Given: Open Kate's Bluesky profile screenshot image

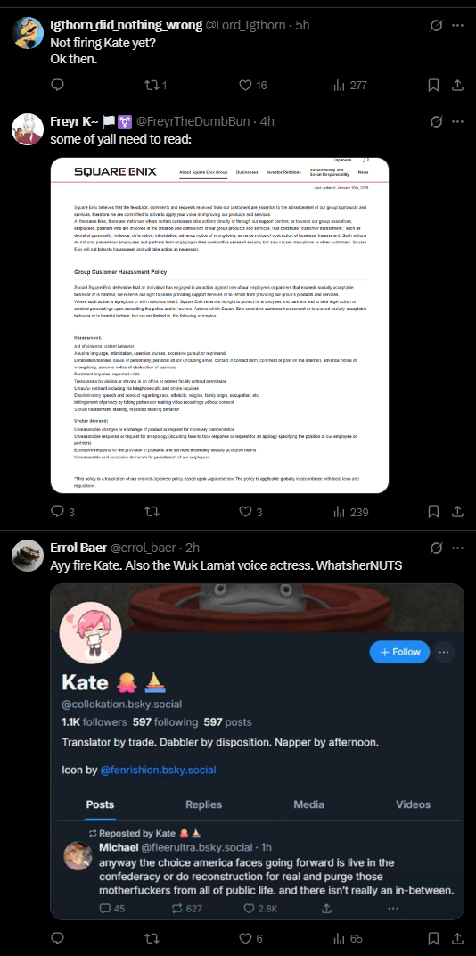Looking at the screenshot, I should click(257, 751).
